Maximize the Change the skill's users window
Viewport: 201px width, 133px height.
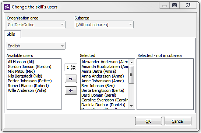click(x=174, y=6)
